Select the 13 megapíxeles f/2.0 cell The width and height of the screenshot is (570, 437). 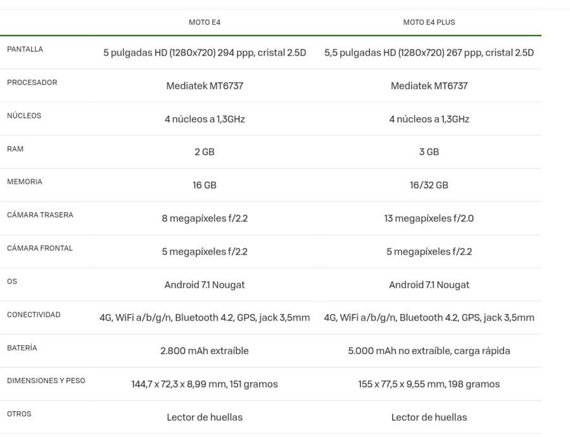pyautogui.click(x=429, y=218)
